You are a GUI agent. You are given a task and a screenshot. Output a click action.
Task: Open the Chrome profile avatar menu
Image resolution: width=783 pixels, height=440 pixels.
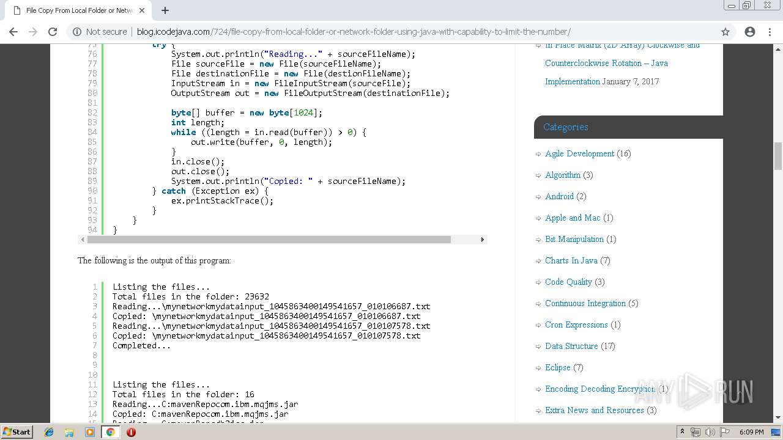coord(750,32)
